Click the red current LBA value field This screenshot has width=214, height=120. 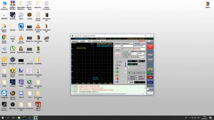pyautogui.click(x=140, y=49)
